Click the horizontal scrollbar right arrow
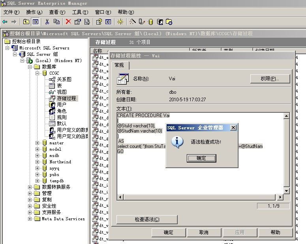The image size is (306, 244). 280,197
